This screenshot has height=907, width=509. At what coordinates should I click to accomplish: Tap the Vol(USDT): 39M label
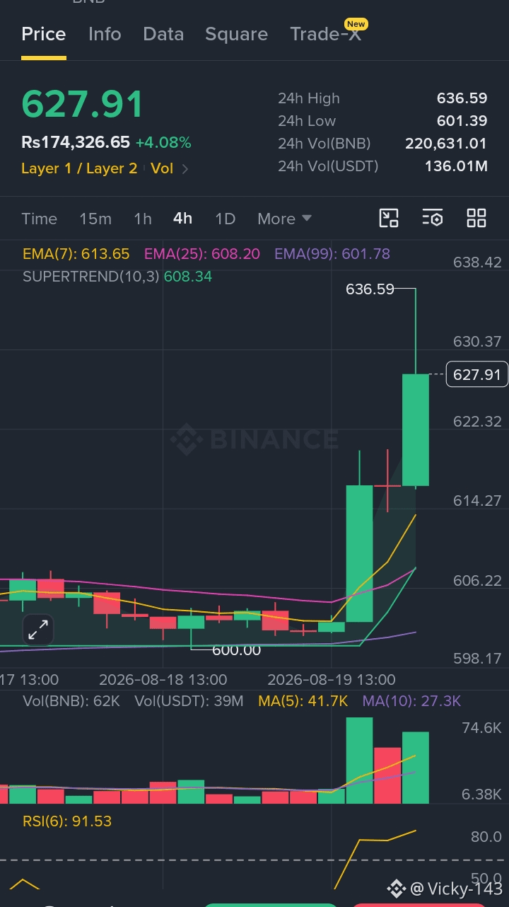[x=189, y=701]
